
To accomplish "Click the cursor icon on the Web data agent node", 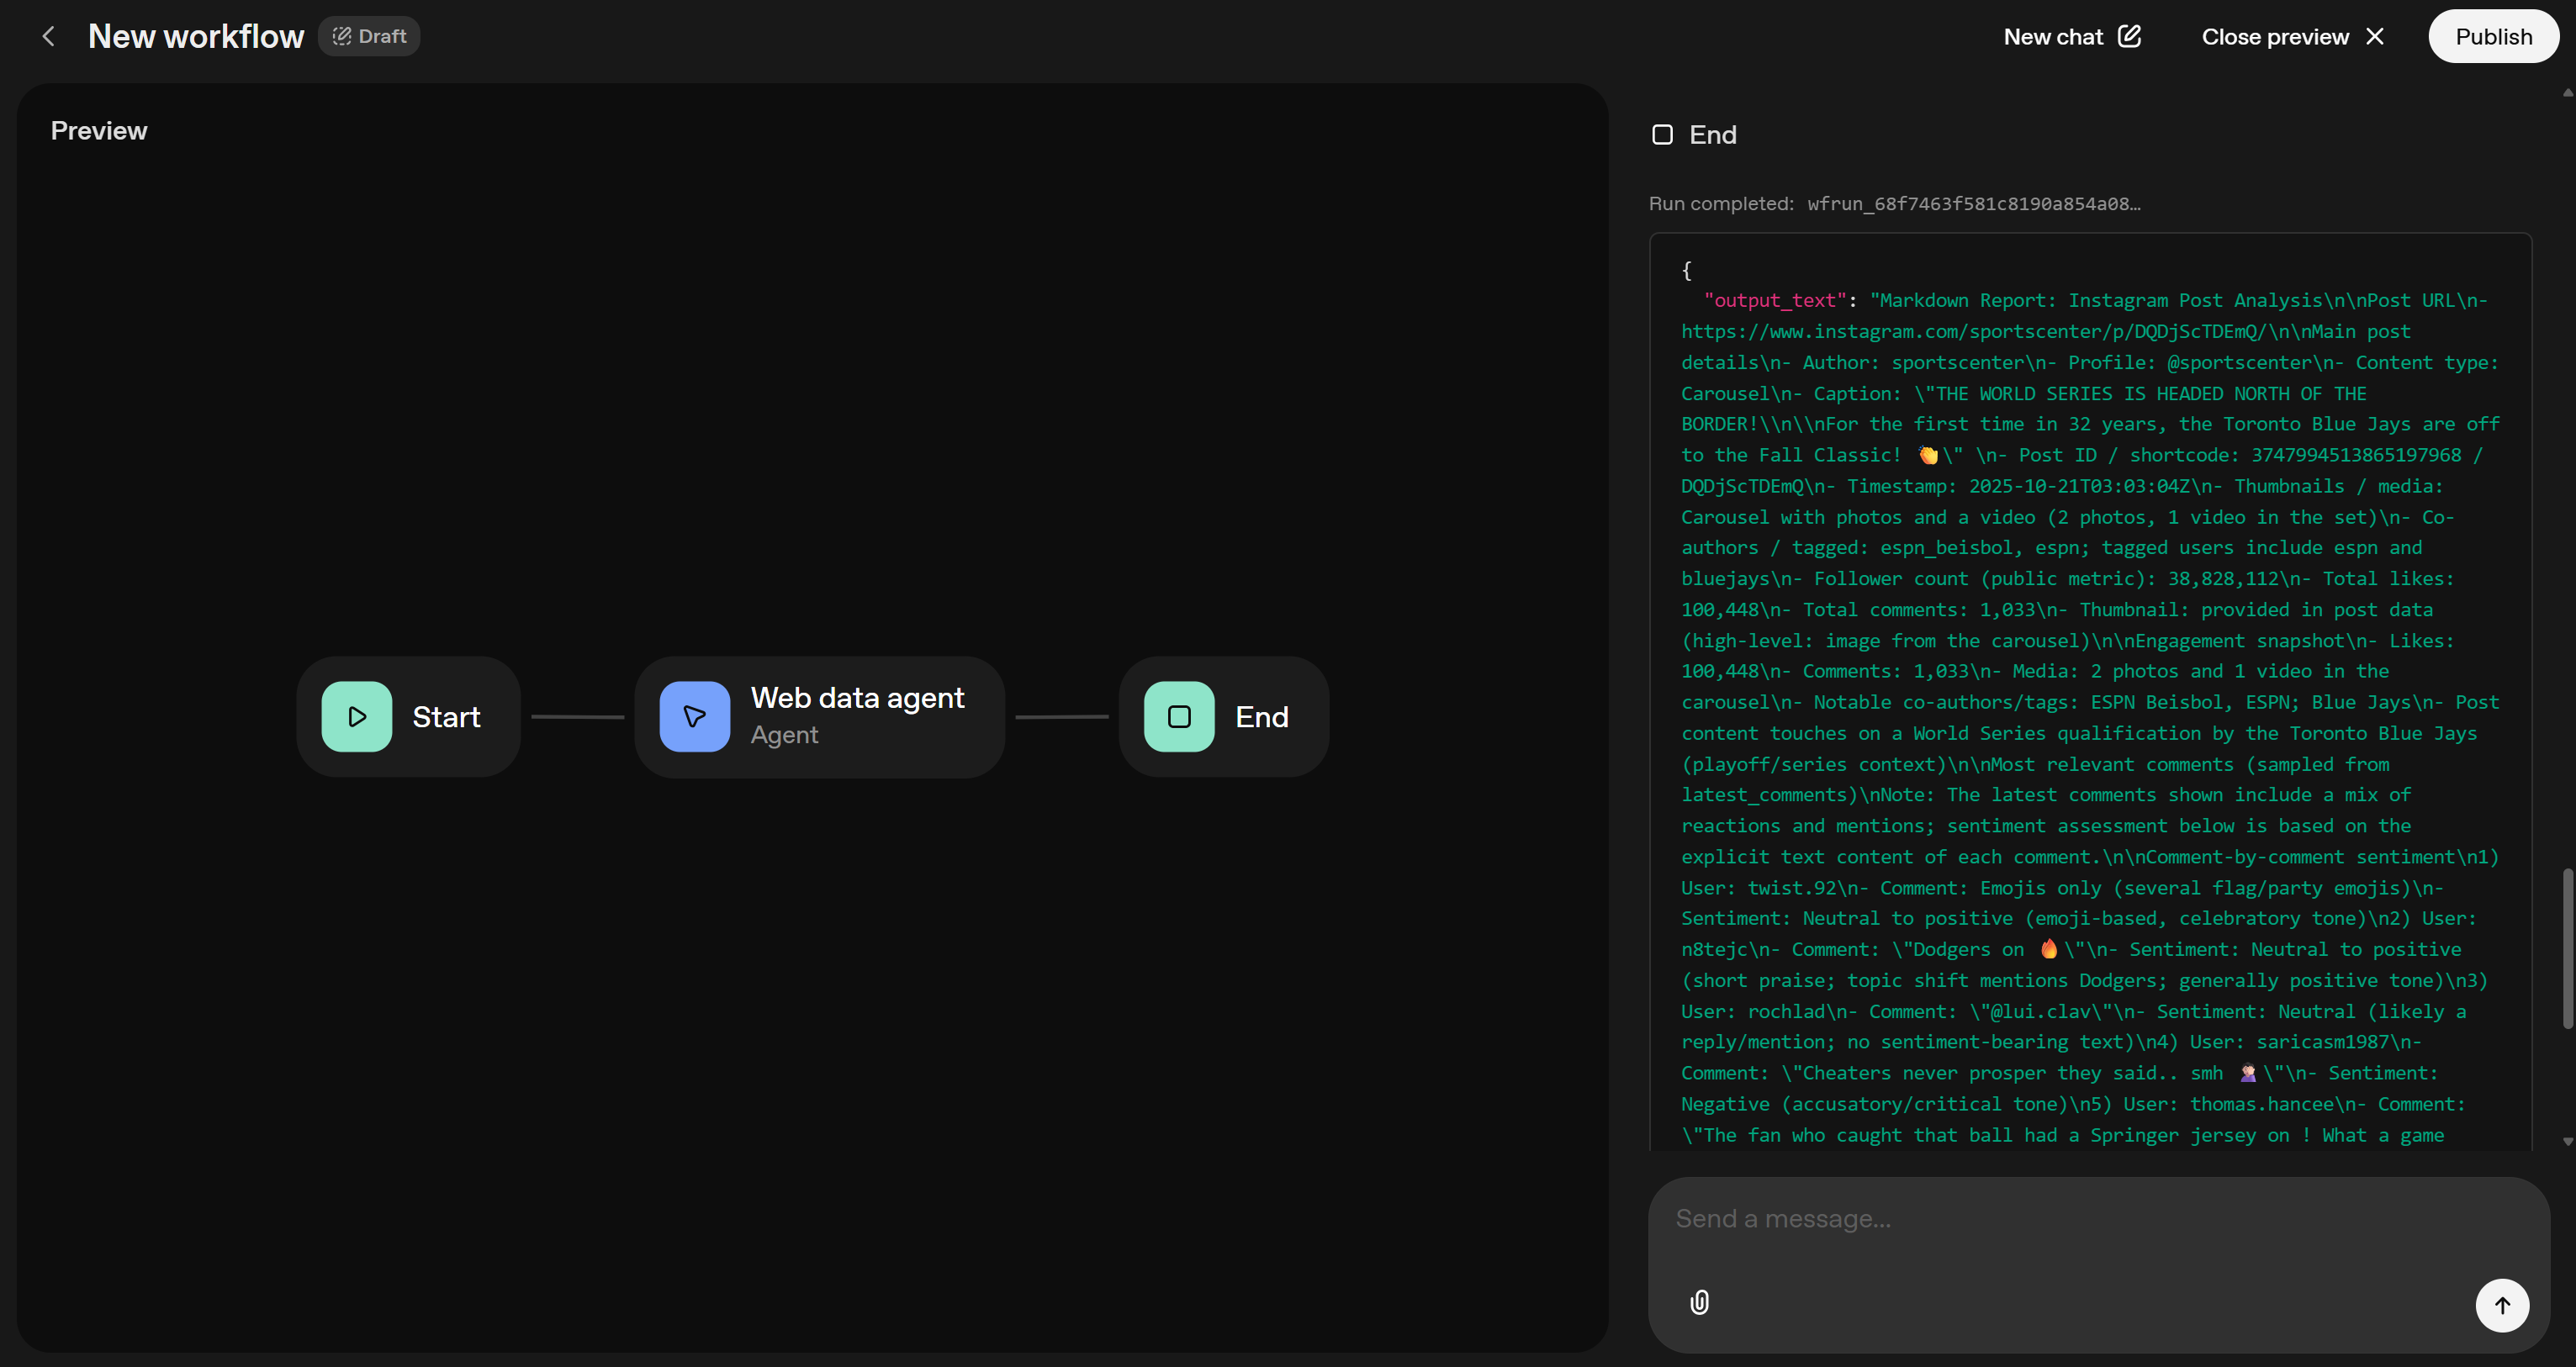I will (x=694, y=716).
